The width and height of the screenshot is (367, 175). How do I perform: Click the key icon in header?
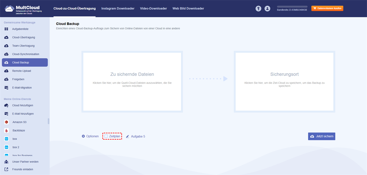coord(258,9)
